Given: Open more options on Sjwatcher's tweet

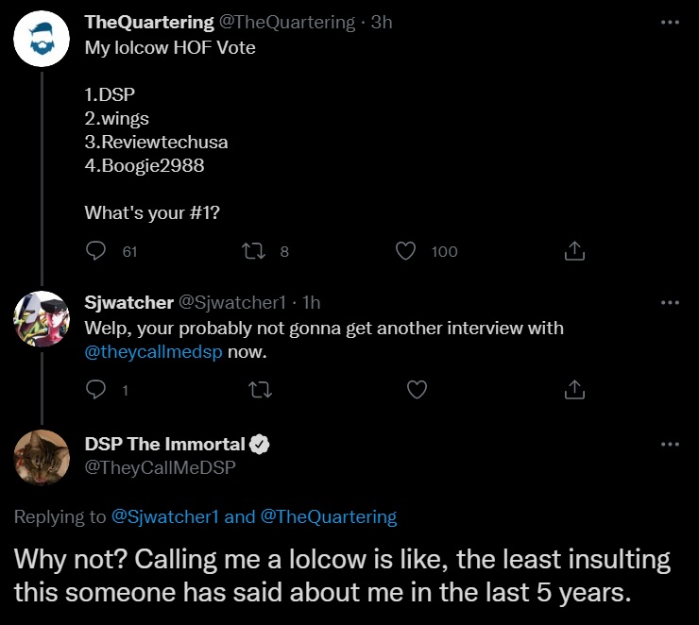Looking at the screenshot, I should point(670,302).
